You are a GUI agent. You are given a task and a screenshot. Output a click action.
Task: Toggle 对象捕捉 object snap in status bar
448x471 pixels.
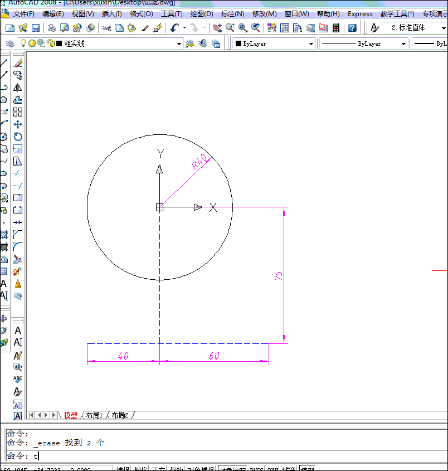tap(201, 469)
